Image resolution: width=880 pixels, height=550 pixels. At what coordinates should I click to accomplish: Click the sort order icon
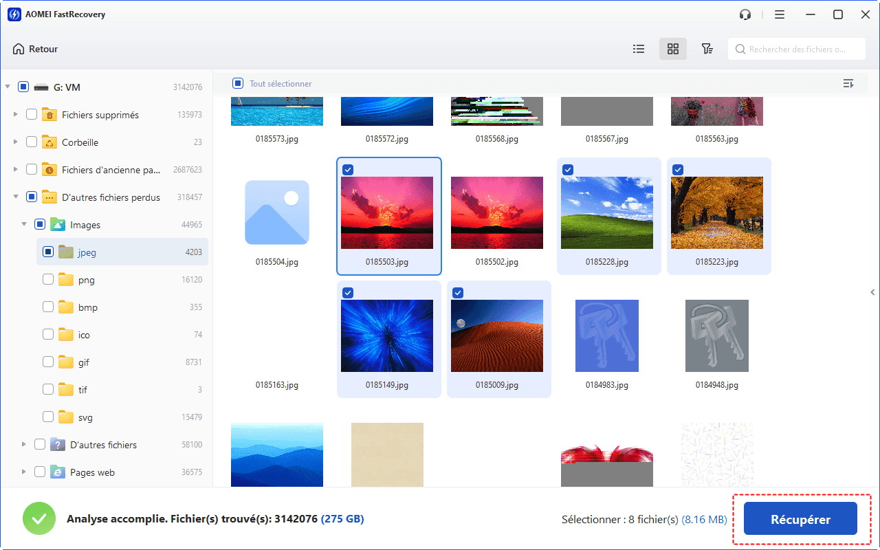[848, 84]
